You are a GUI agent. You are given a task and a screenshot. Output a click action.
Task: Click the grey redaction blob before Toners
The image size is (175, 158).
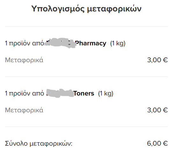pyautogui.click(x=60, y=93)
